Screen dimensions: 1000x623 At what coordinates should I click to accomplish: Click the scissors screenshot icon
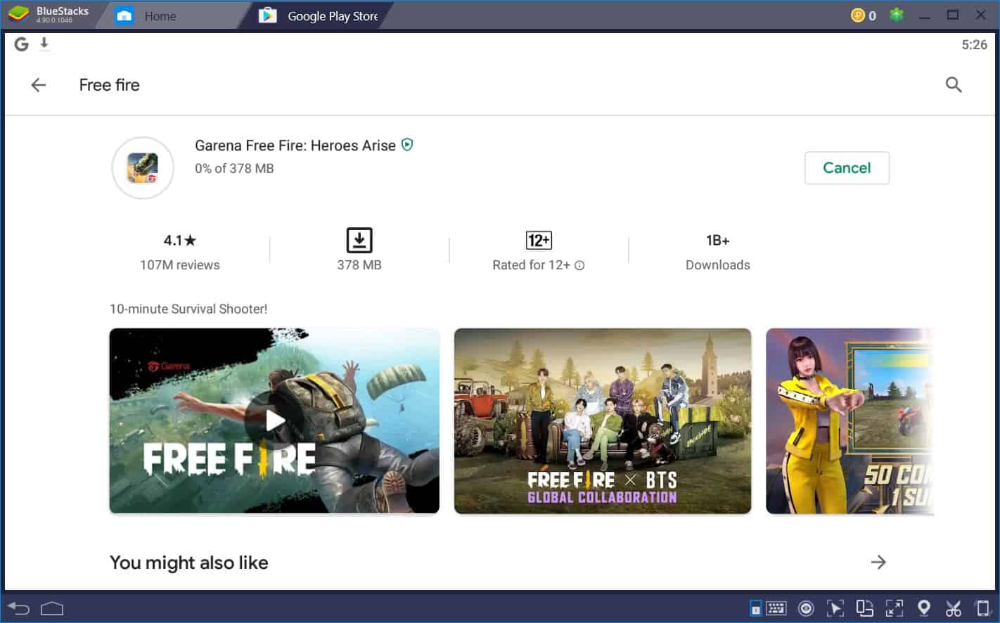[953, 608]
